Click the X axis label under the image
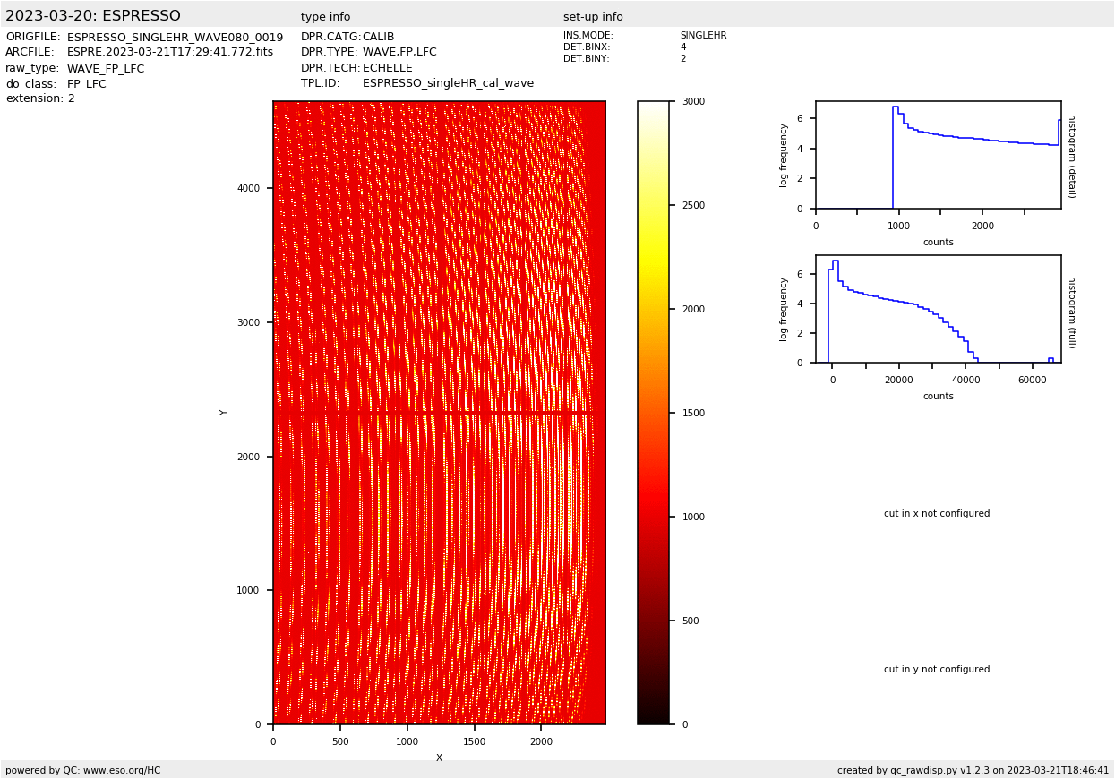 pos(439,758)
